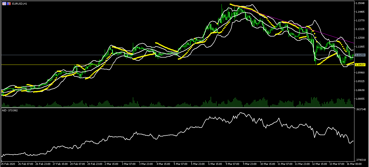Click the 16 Mar 00:00 time label
Viewport: 369px width, 167px height.
[x=354, y=164]
